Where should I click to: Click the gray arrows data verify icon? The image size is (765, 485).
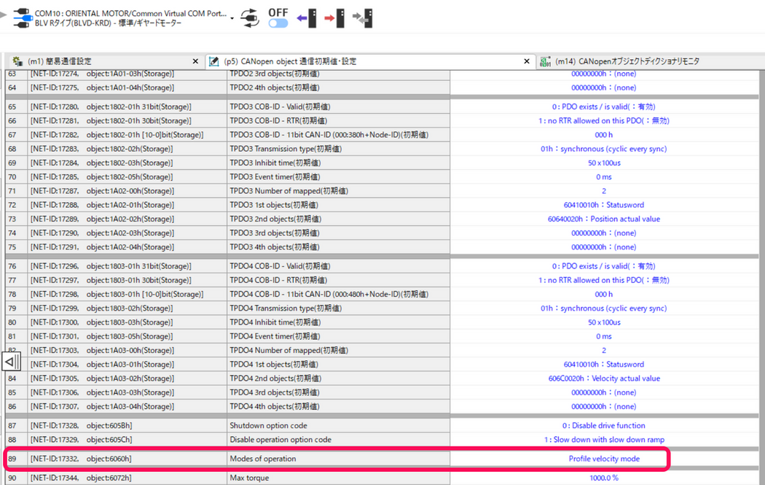point(364,18)
